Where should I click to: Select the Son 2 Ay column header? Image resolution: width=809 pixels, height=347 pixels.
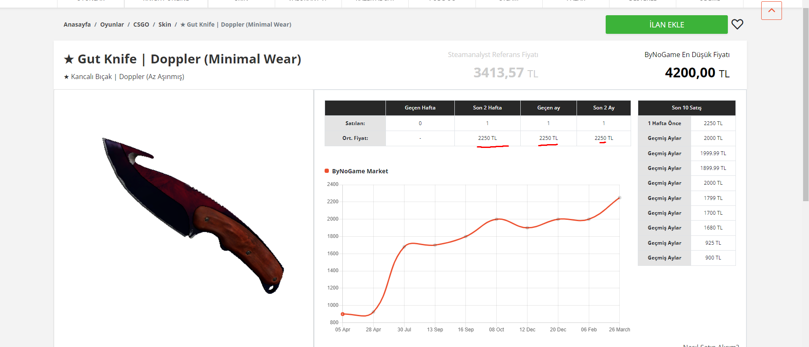(604, 108)
